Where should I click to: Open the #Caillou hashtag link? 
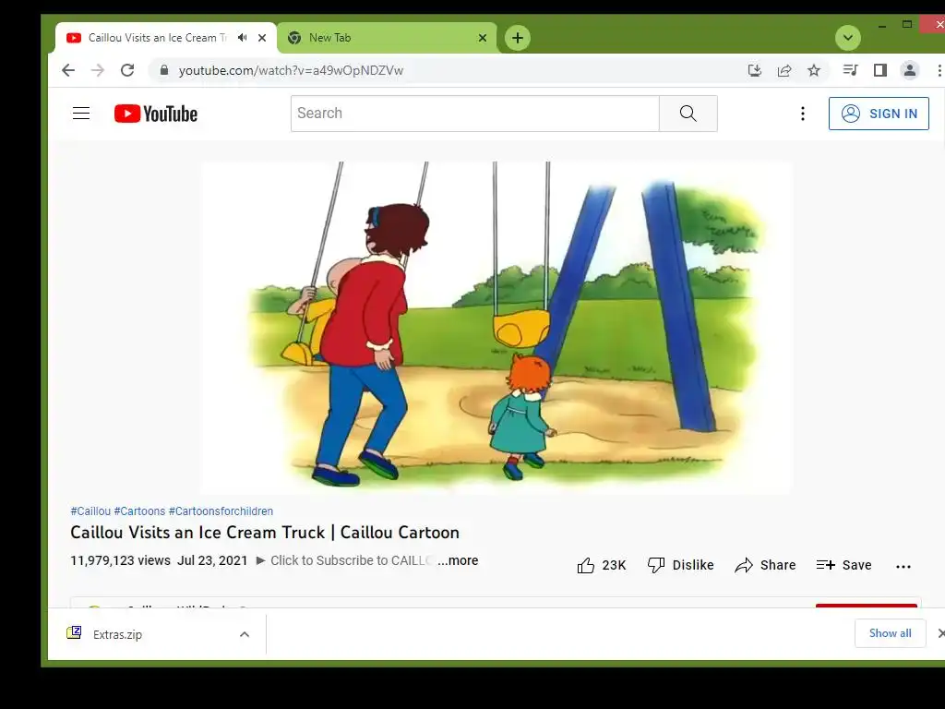(90, 511)
